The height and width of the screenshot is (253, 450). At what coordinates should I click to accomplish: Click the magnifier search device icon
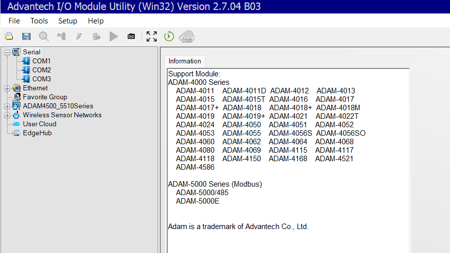point(44,36)
